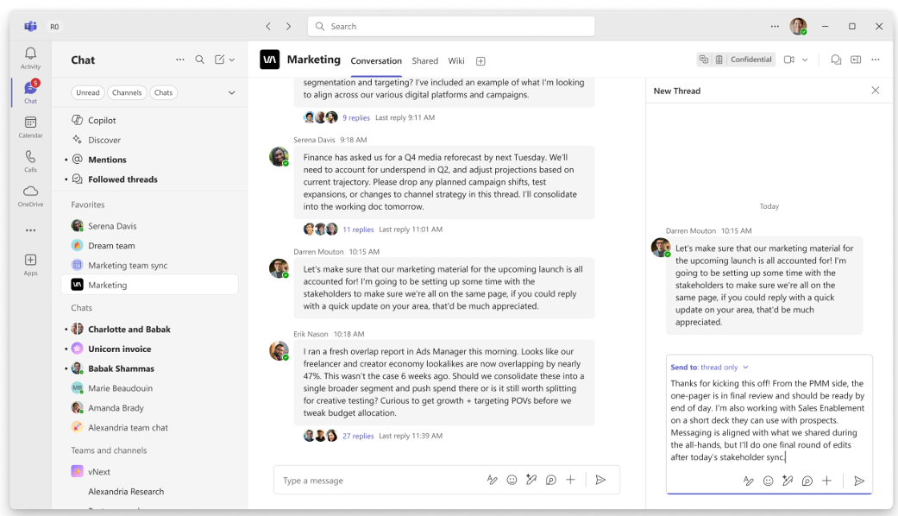Open OneDrive from the sidebar
The width and height of the screenshot is (898, 516).
coord(30,195)
